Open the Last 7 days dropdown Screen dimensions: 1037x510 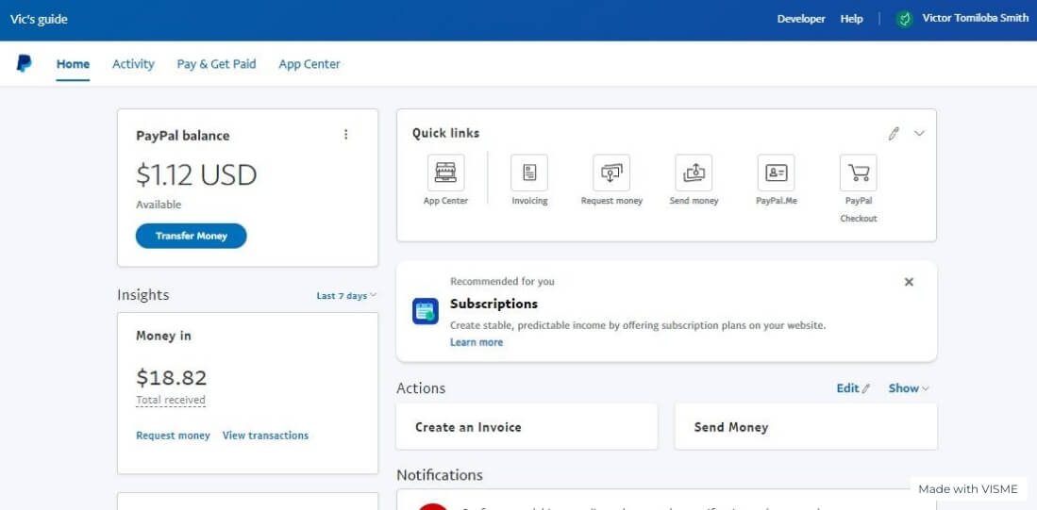click(x=346, y=296)
